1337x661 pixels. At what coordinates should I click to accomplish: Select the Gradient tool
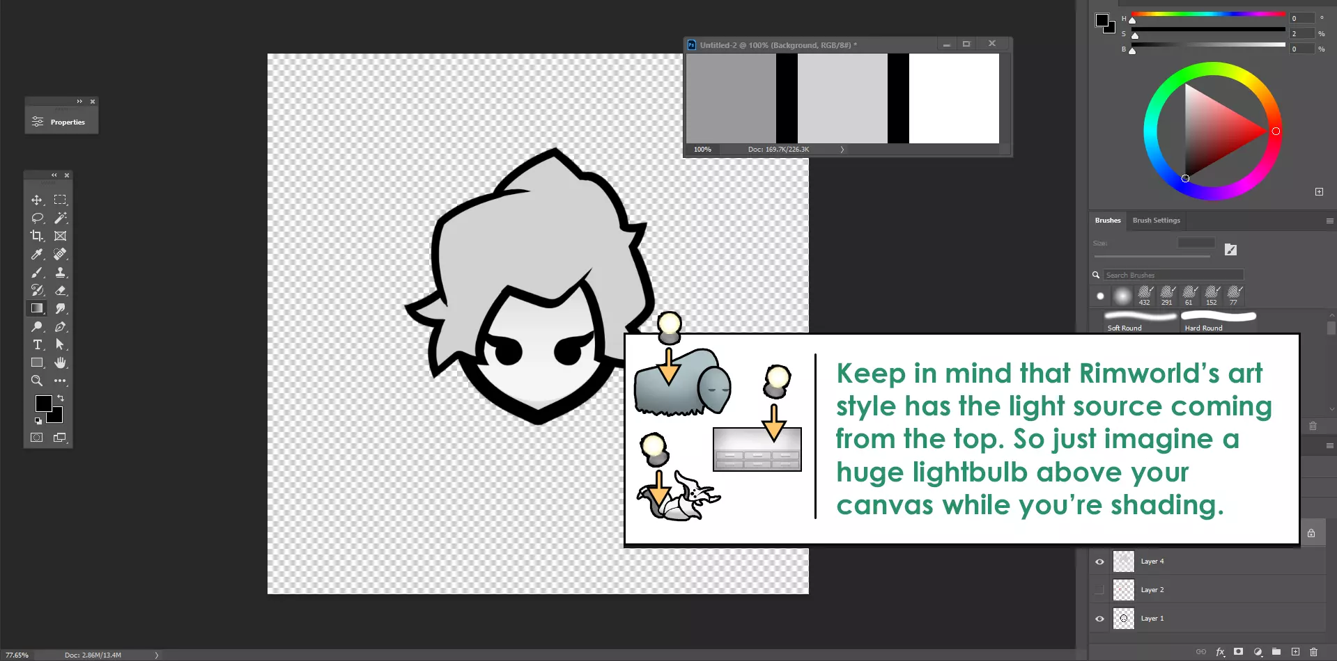tap(37, 308)
